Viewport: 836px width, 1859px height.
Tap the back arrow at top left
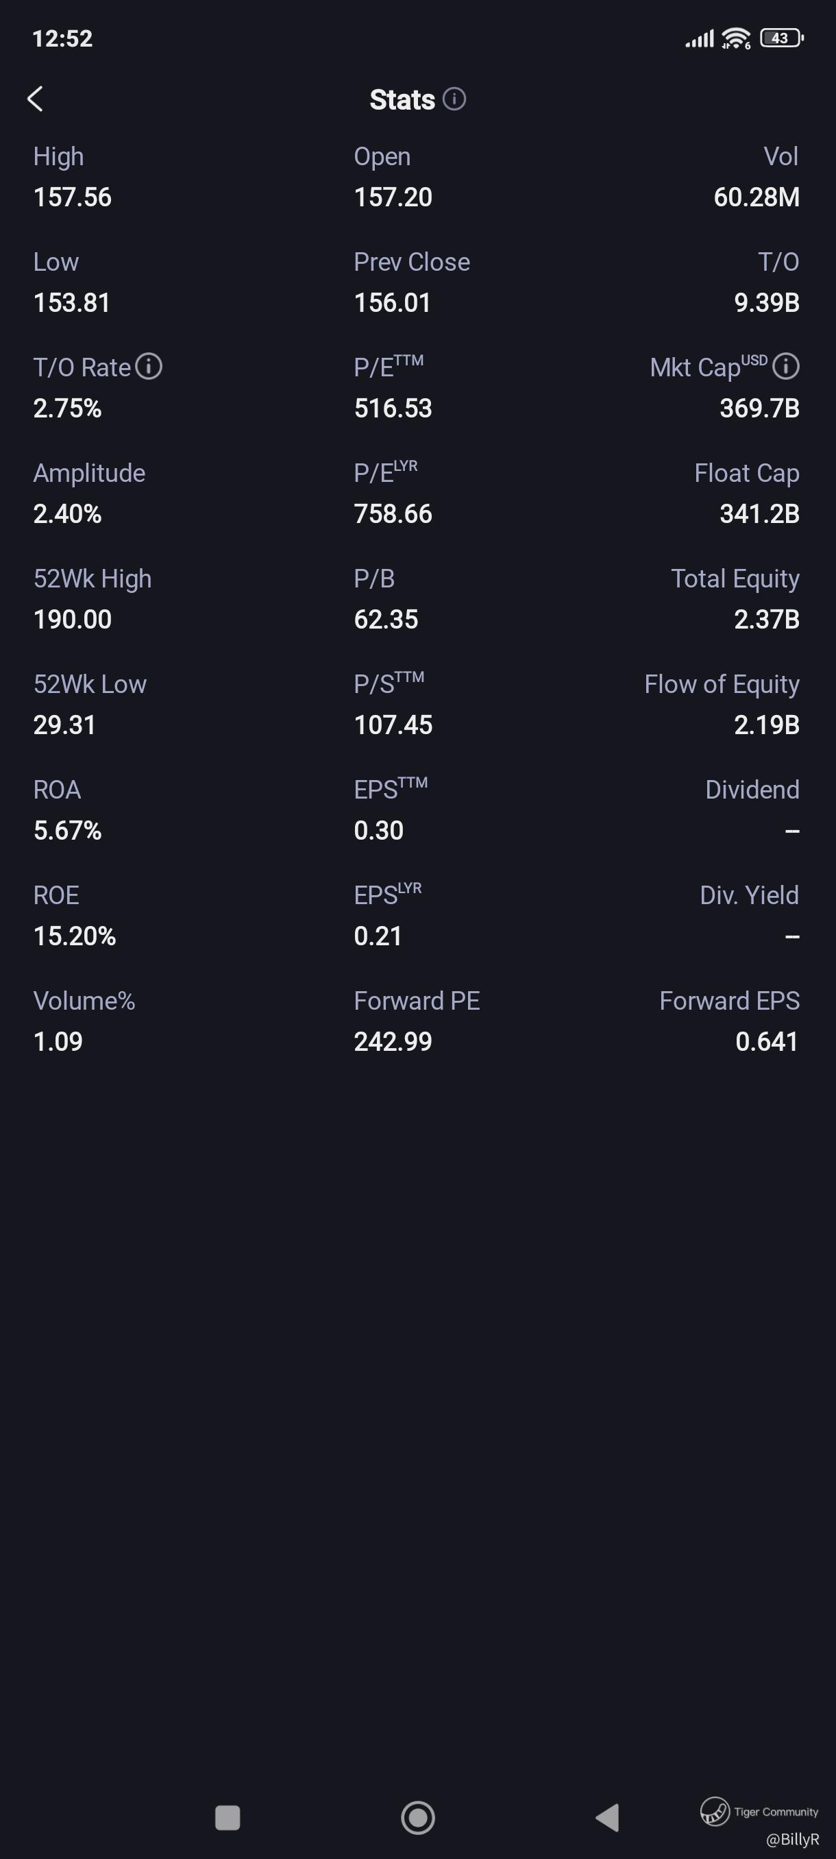(x=35, y=99)
